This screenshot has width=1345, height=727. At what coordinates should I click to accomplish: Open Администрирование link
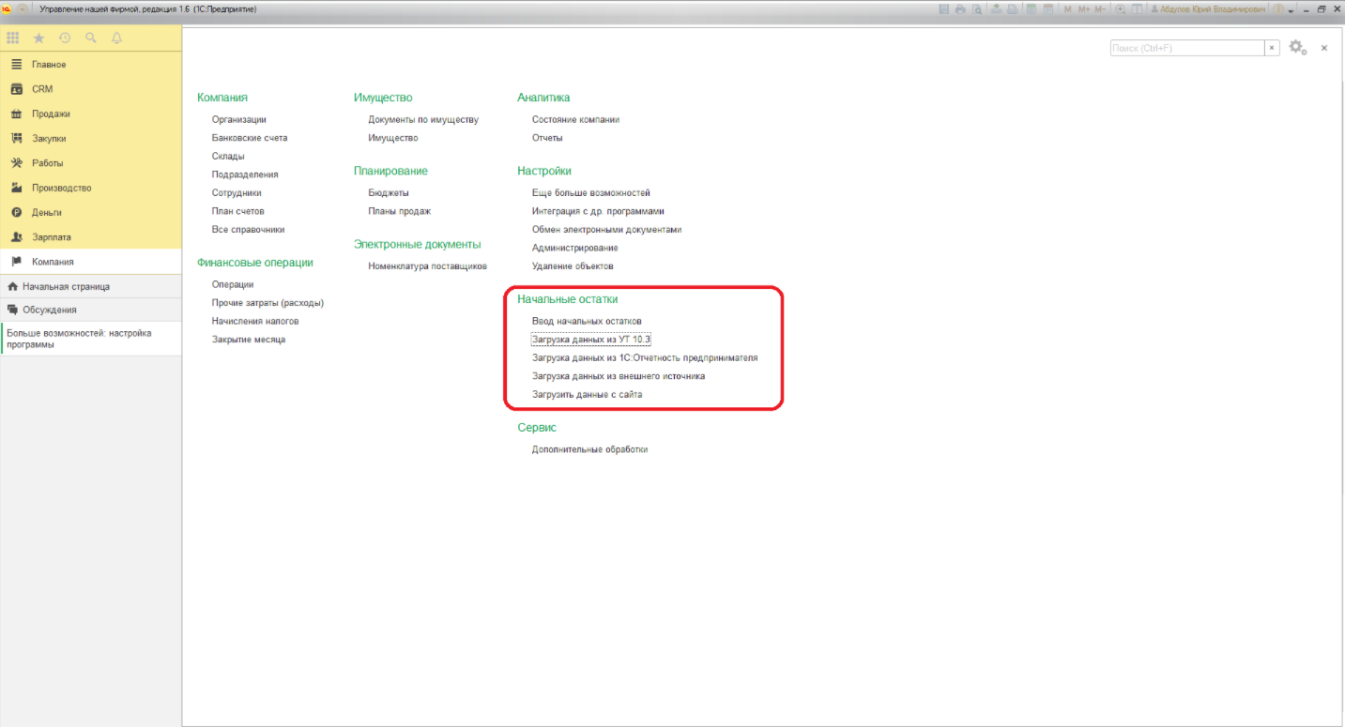[x=575, y=248]
